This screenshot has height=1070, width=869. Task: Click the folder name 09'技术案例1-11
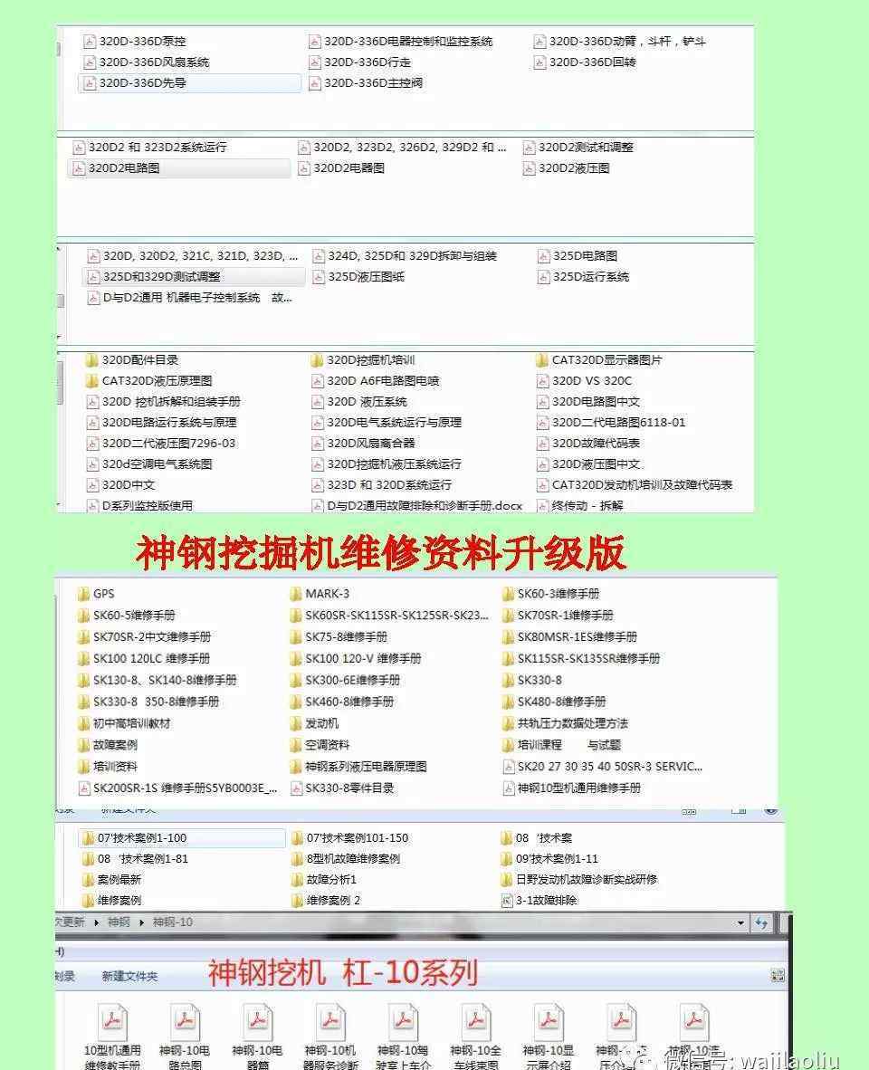(557, 859)
